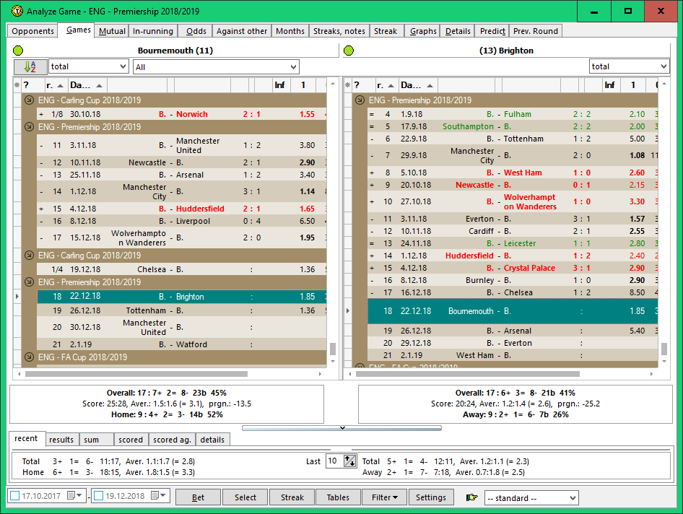683x514 pixels.
Task: Enable the 17.10.2017 start date checkbox
Action: [14, 497]
